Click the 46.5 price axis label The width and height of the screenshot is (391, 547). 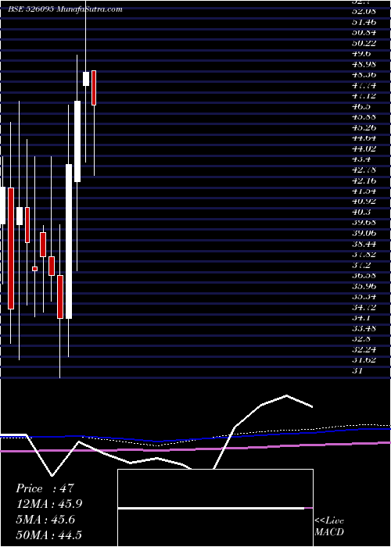coord(361,106)
